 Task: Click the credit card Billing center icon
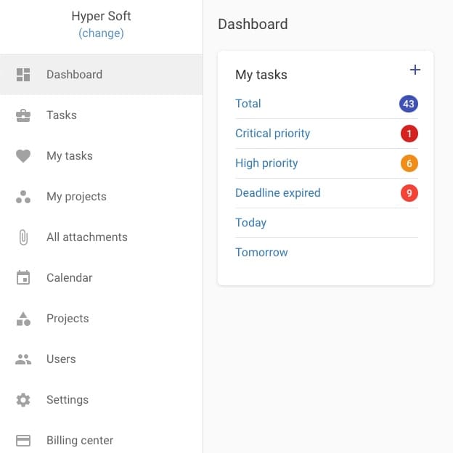[x=23, y=441]
